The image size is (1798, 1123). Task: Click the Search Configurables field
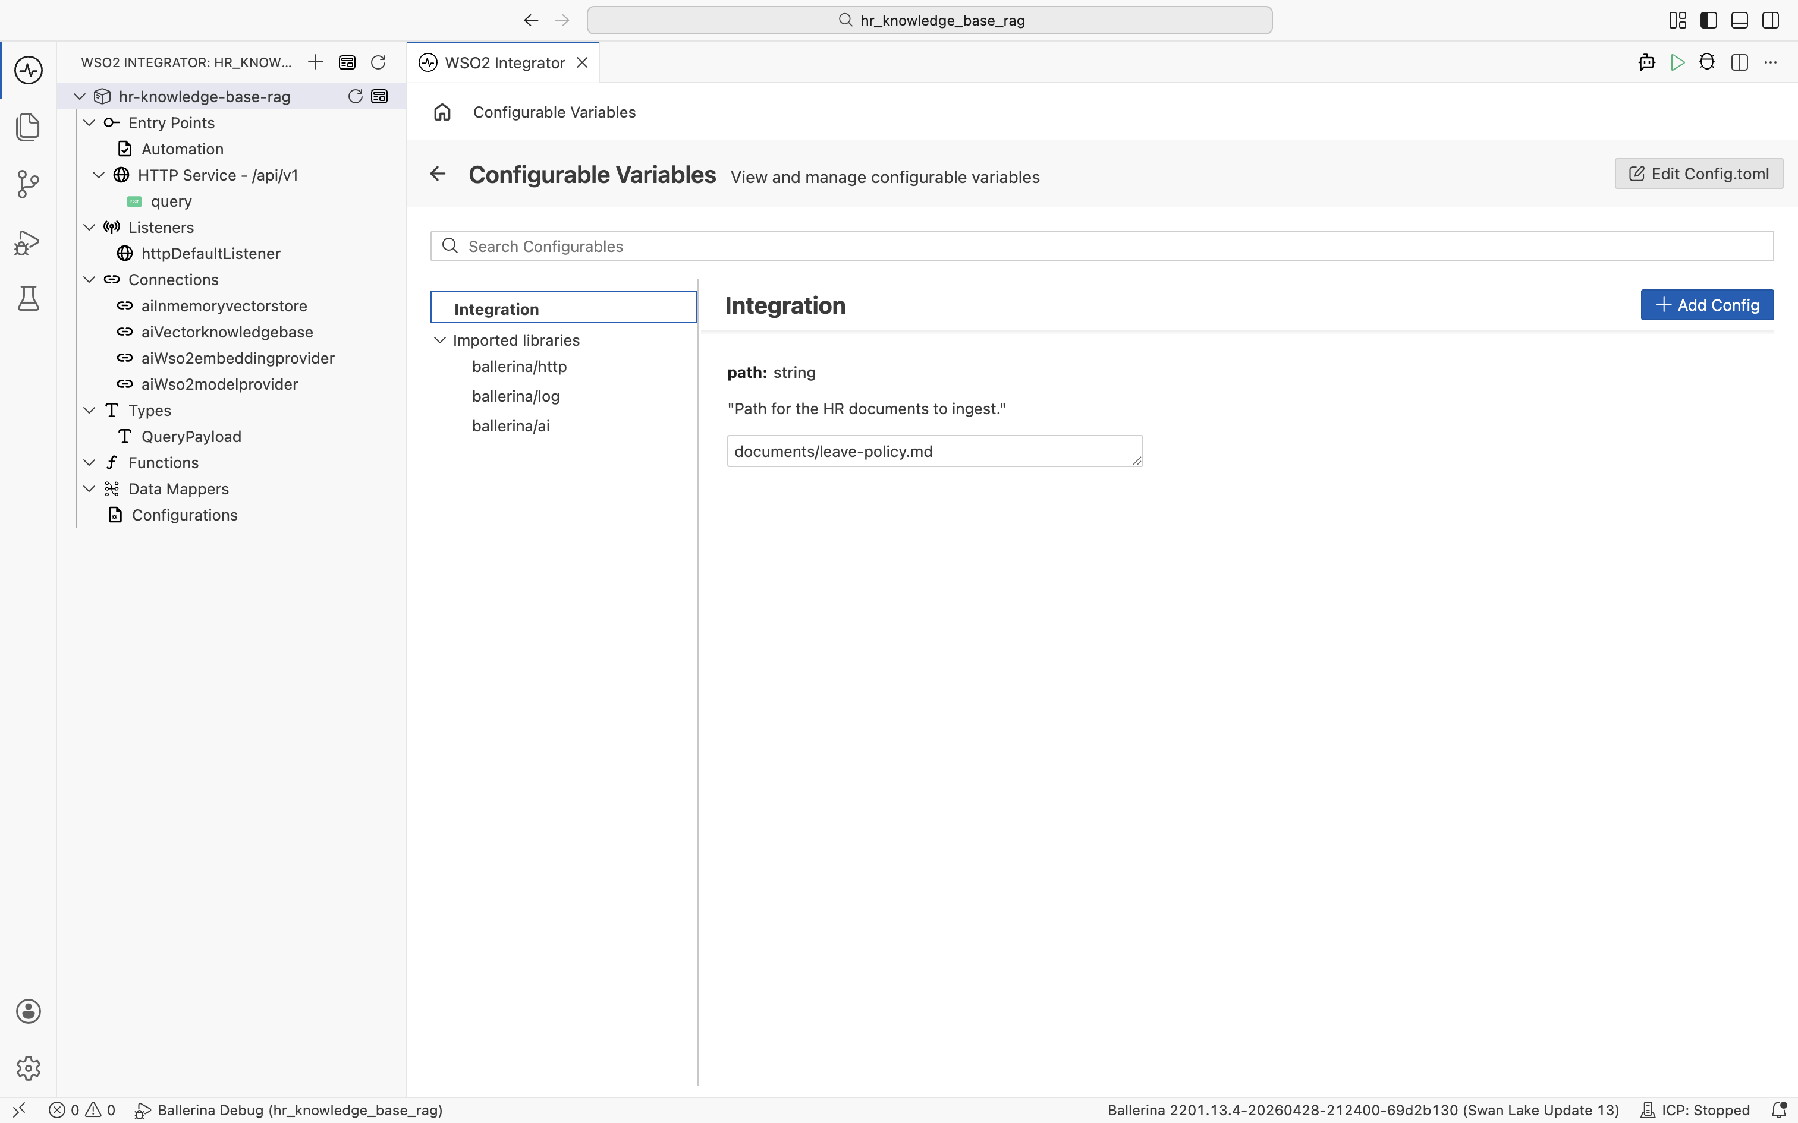click(1102, 246)
